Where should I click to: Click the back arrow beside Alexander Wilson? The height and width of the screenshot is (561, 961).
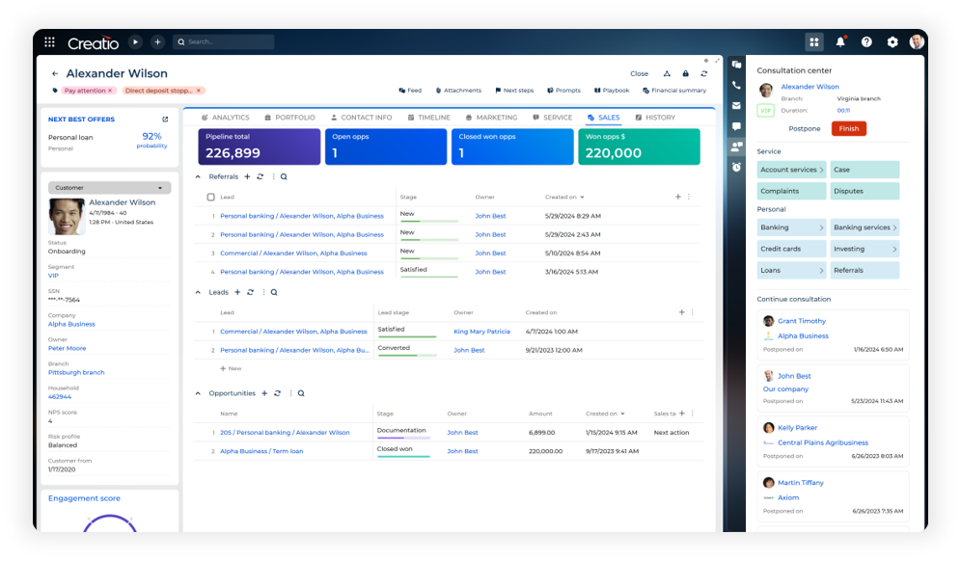tap(55, 74)
